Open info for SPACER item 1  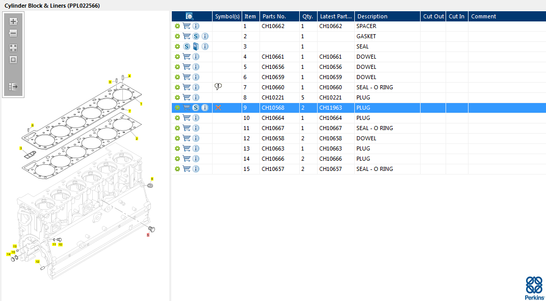196,26
